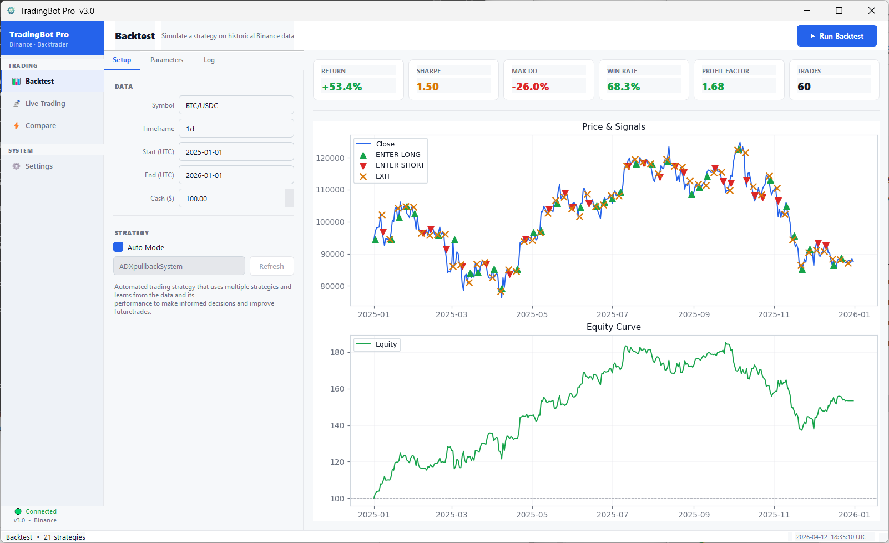The image size is (889, 543).
Task: Click the Refresh button next to strategy
Action: tap(271, 266)
